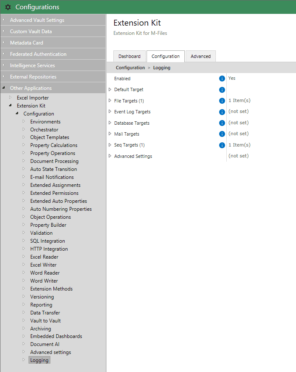Image resolution: width=296 pixels, height=372 pixels.
Task: Open the Federated Authentication section
Action: [38, 54]
